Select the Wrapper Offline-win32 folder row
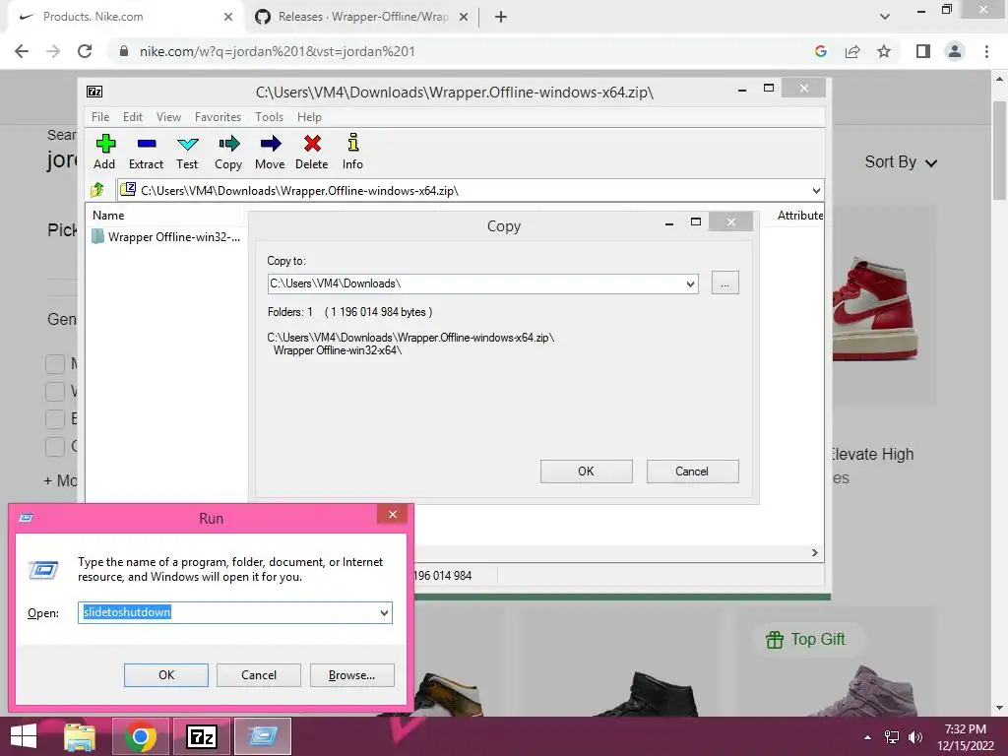1008x756 pixels. pyautogui.click(x=166, y=237)
